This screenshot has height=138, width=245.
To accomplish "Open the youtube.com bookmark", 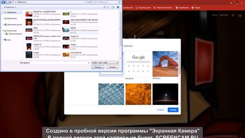I will tap(127, 8).
